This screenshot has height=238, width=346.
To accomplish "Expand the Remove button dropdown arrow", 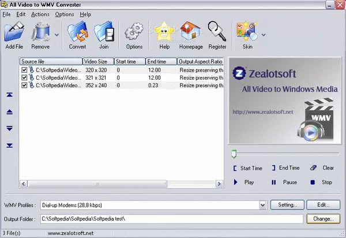I will pos(57,35).
